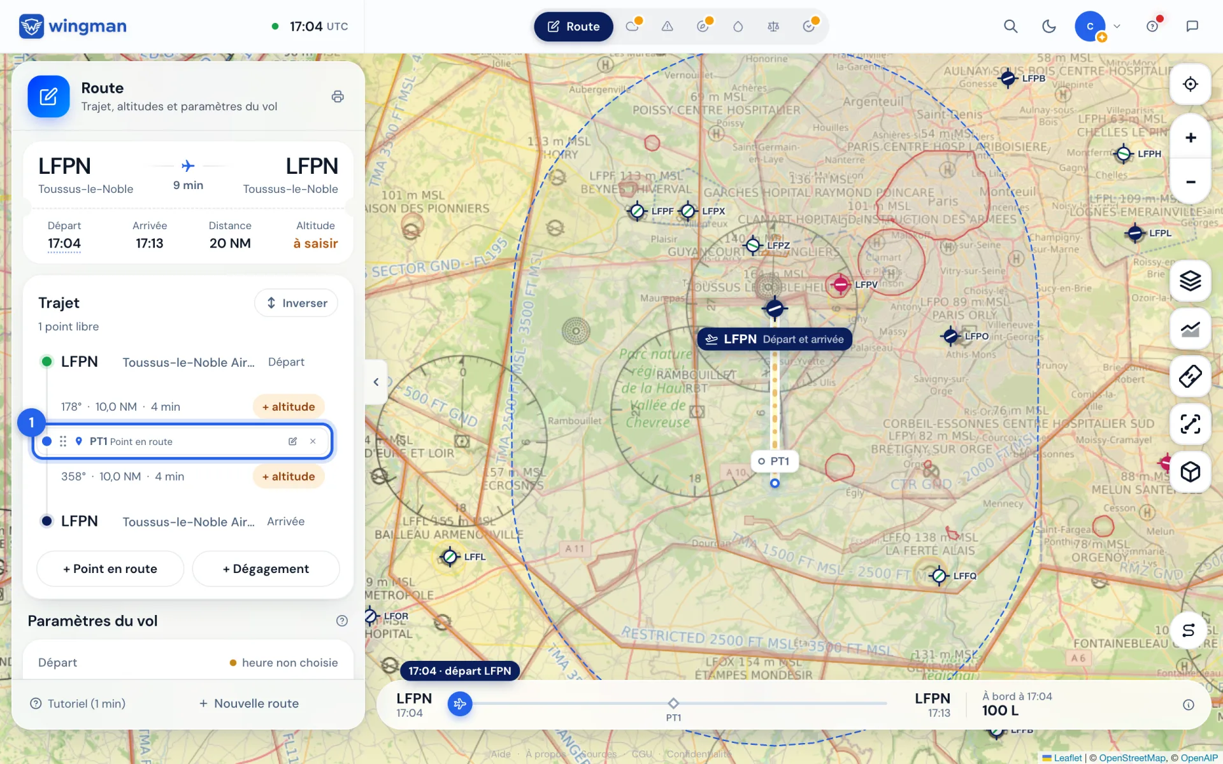Screen dimensions: 1223x764
Task: Grab the PT1 drag handle
Action: (x=63, y=441)
